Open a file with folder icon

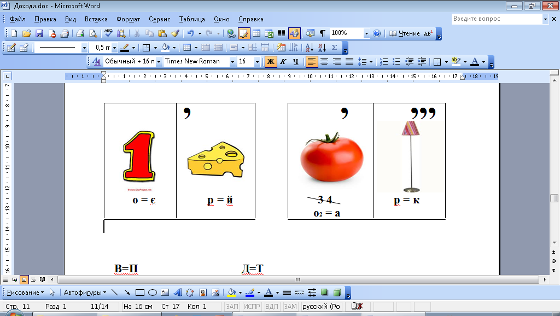(27, 33)
